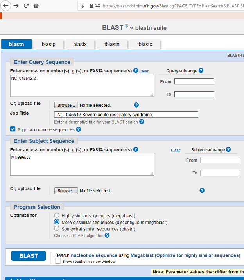
Task: Click the help icon beside Query subrange
Action: pos(201,71)
